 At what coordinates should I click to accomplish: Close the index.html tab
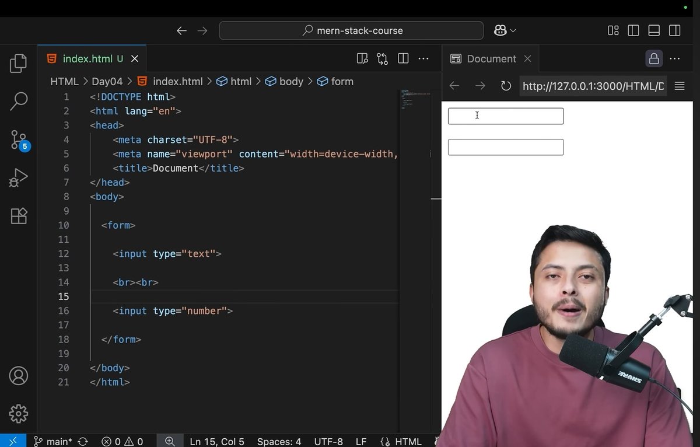click(135, 59)
